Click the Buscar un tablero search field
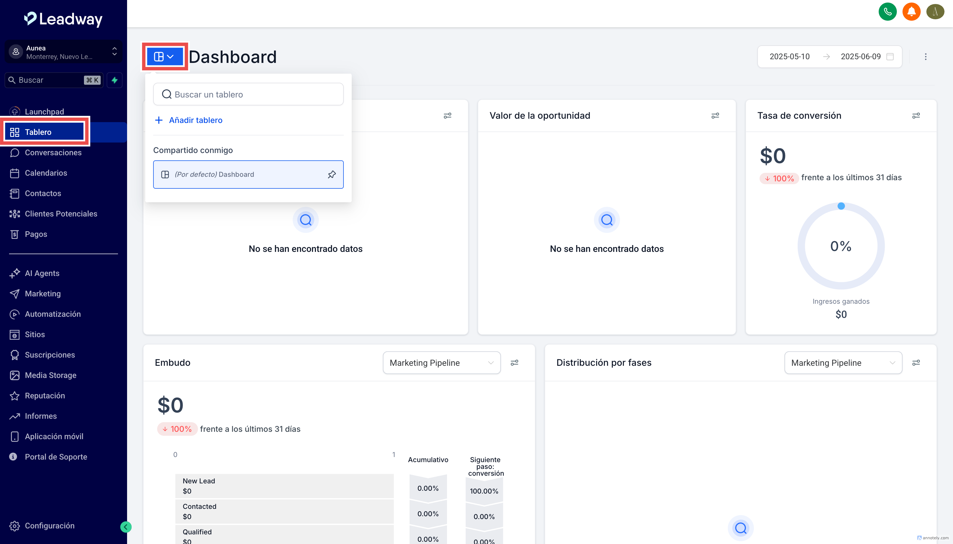 click(x=248, y=95)
